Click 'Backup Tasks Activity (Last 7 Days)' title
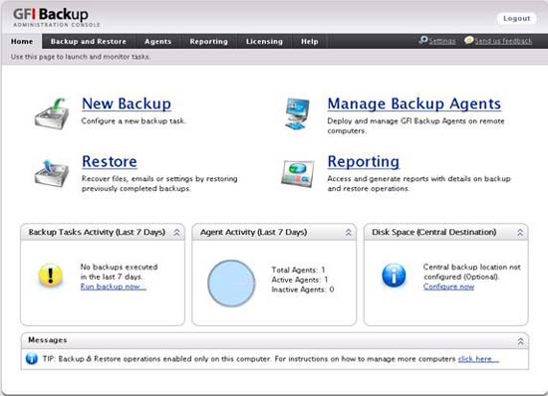 click(x=97, y=232)
